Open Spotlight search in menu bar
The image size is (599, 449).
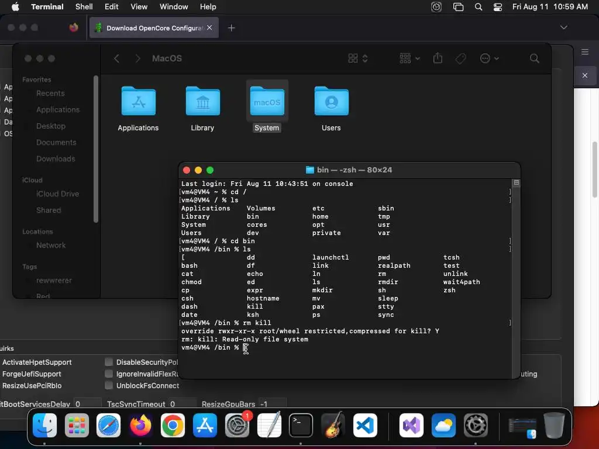pyautogui.click(x=478, y=7)
